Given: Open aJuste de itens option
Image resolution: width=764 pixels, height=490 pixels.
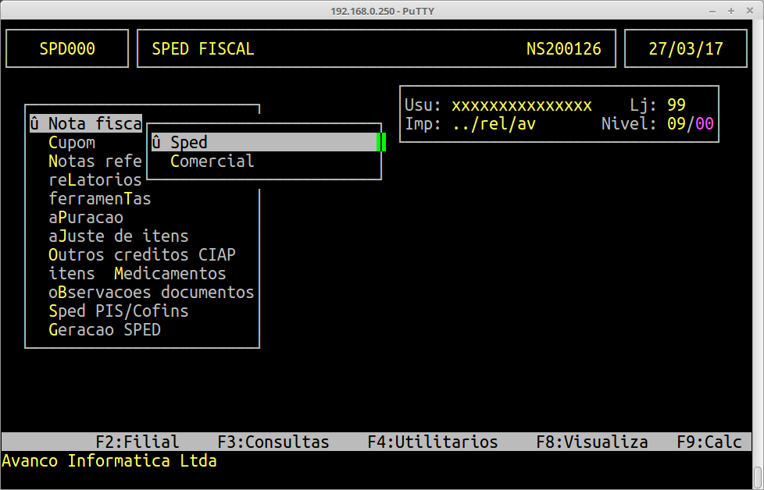Looking at the screenshot, I should point(118,236).
